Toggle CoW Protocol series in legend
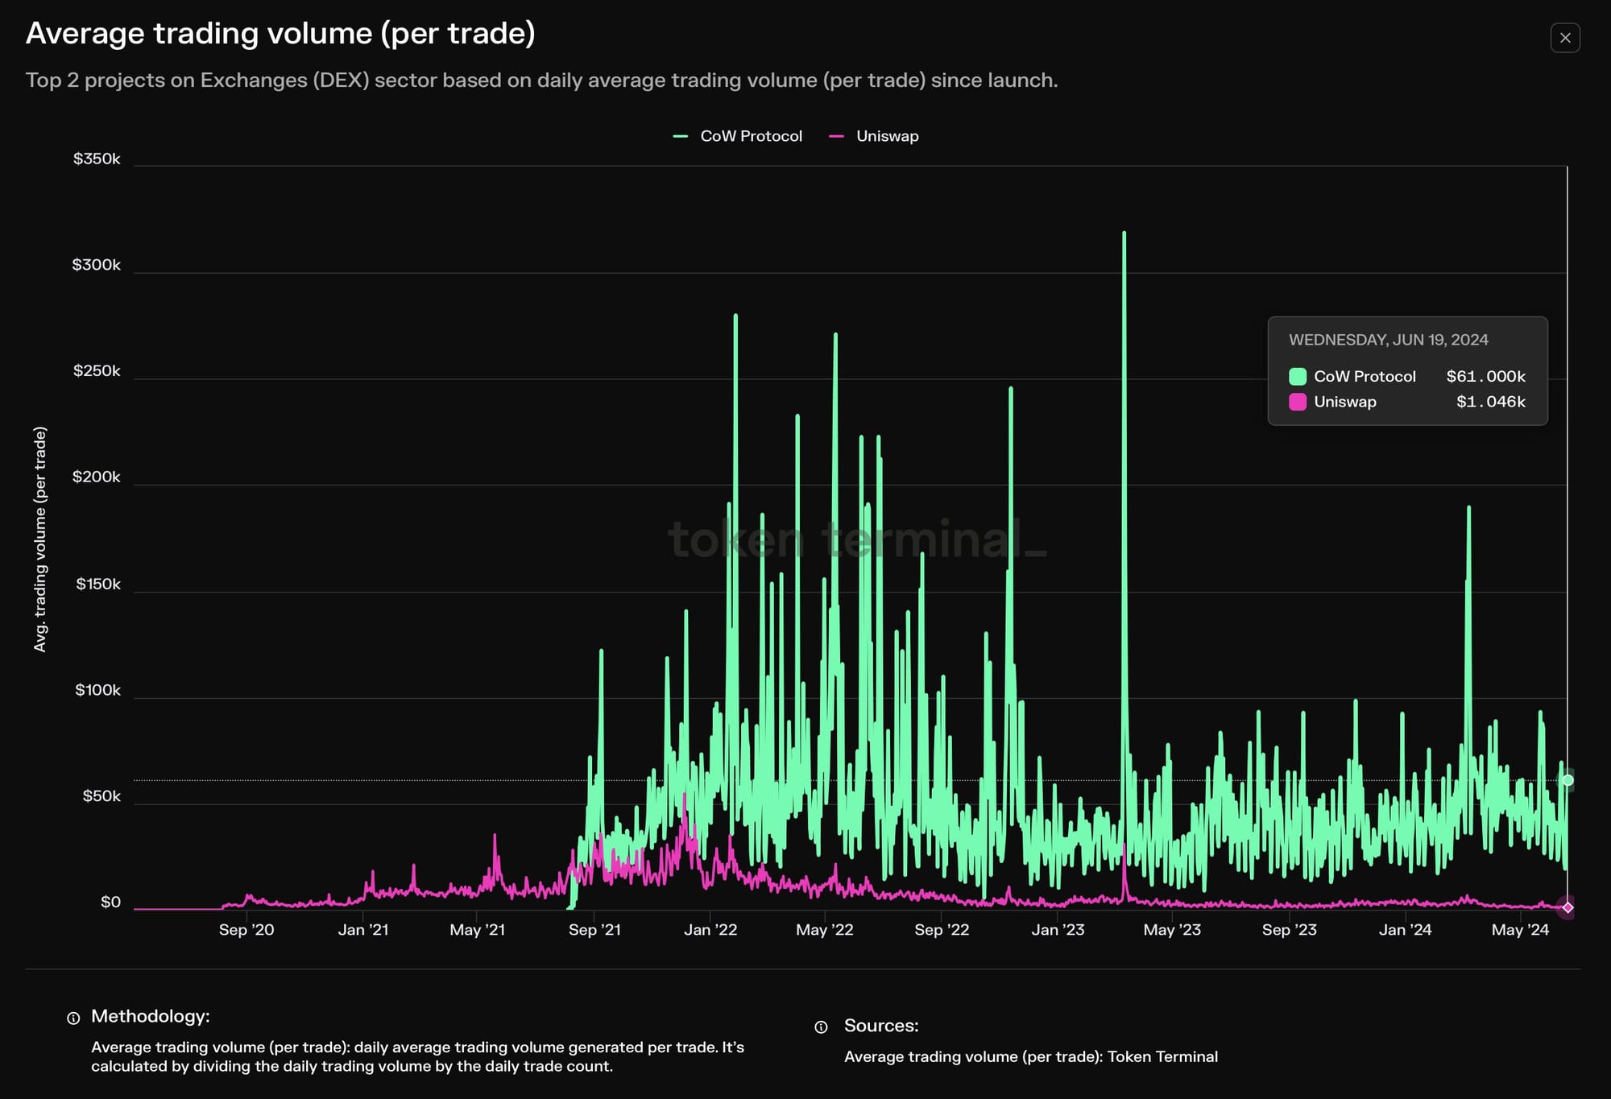The width and height of the screenshot is (1611, 1099). coord(750,136)
